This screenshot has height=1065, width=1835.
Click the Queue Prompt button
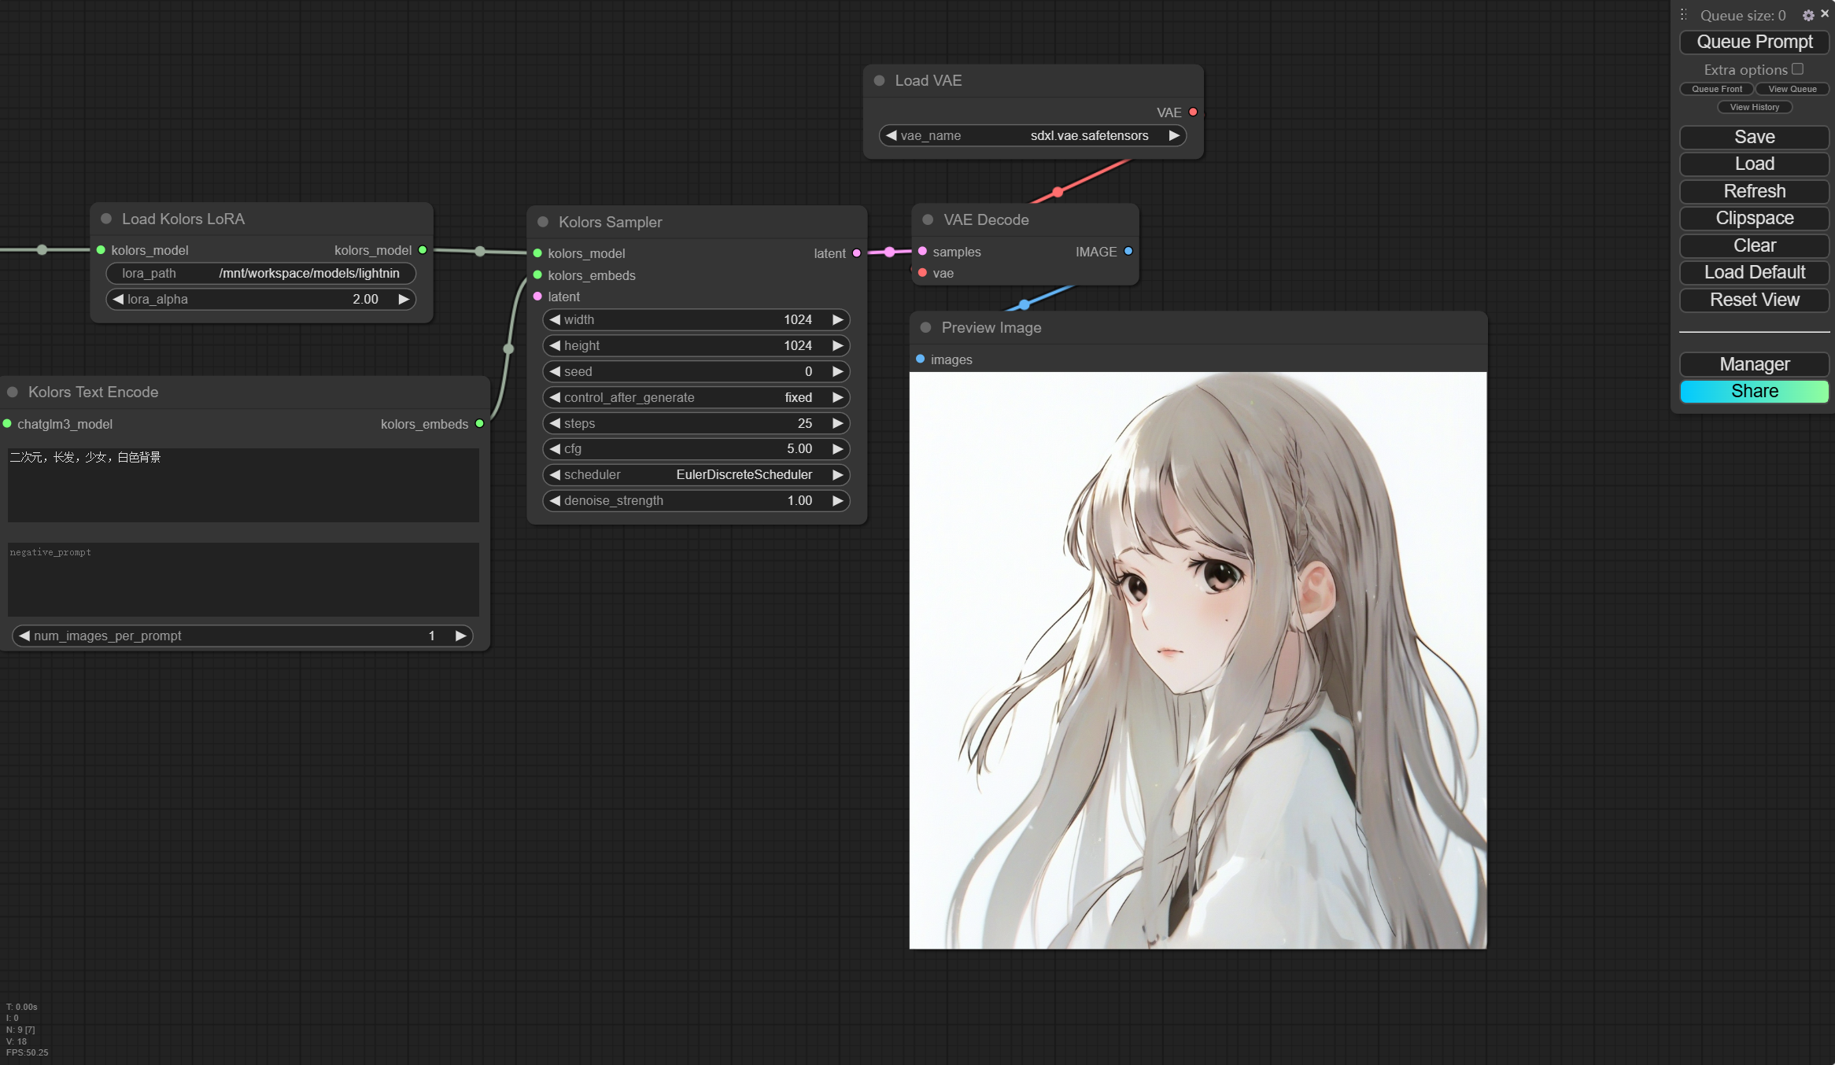click(1754, 42)
